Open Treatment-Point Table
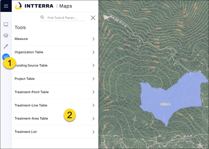This screenshot has height=149, width=209. [55, 92]
